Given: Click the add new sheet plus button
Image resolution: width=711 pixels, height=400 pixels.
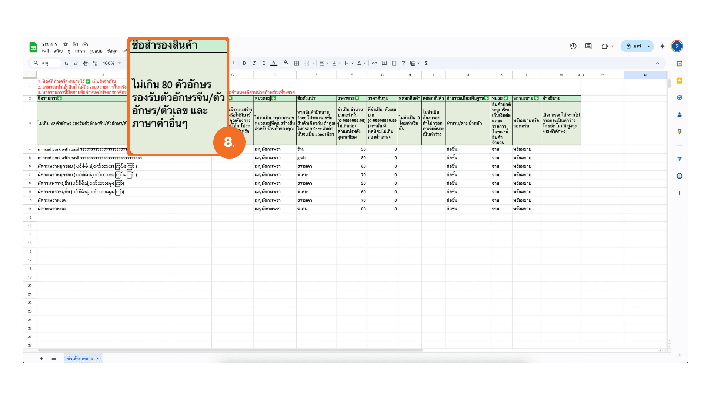Looking at the screenshot, I should coord(42,359).
